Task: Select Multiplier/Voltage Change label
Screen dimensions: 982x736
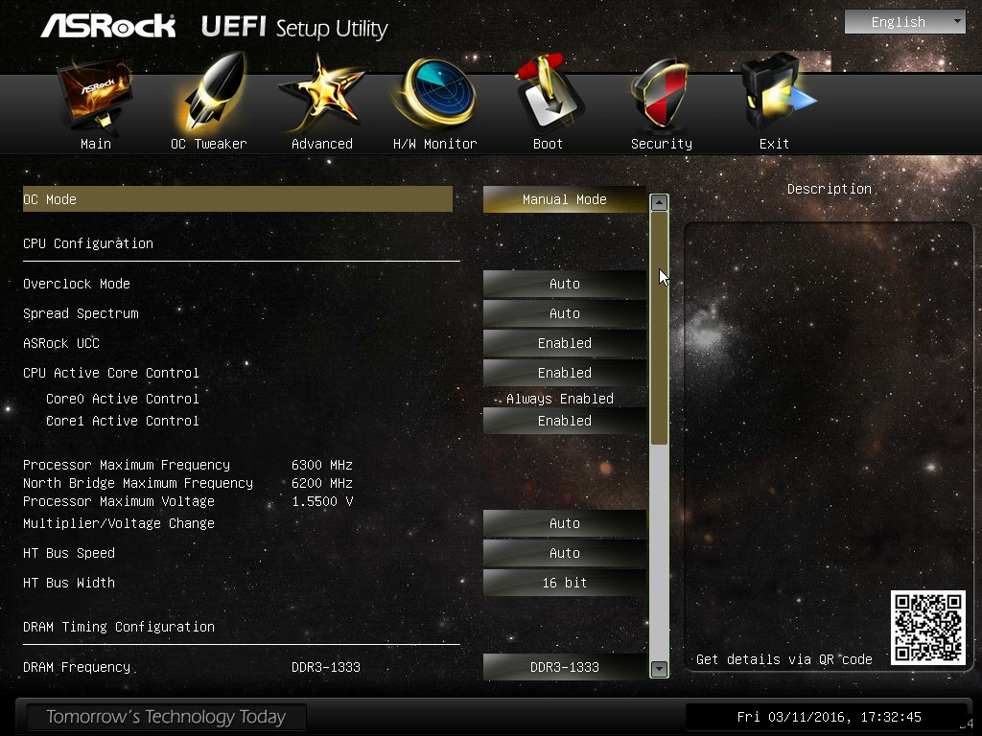Action: pos(119,523)
